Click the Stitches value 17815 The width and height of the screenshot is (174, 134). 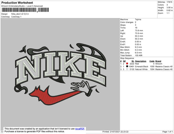(169, 2)
